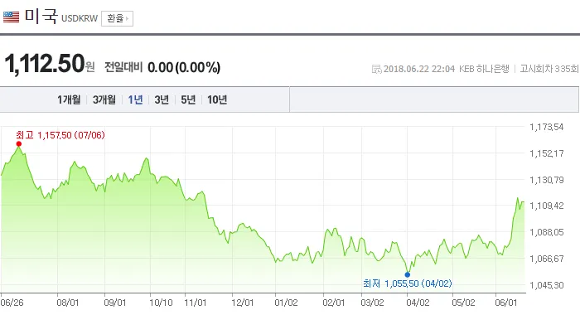580x315 pixels.
Task: Click the blue lowest-value marker dot
Action: click(x=408, y=274)
